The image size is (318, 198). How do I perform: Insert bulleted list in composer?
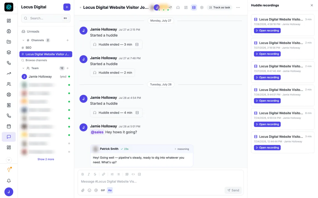tap(118, 174)
